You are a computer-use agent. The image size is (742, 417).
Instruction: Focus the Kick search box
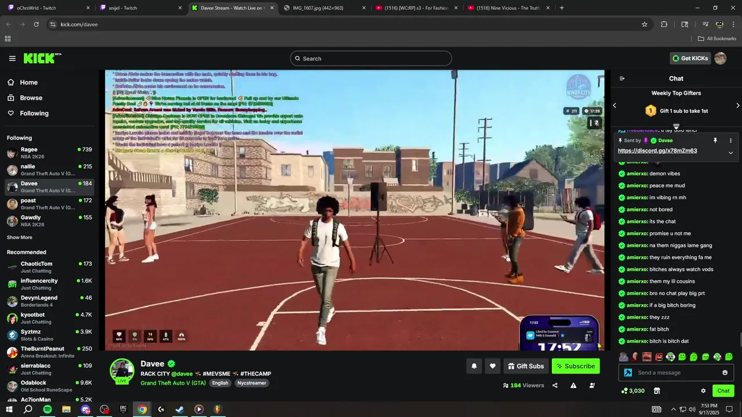371,58
